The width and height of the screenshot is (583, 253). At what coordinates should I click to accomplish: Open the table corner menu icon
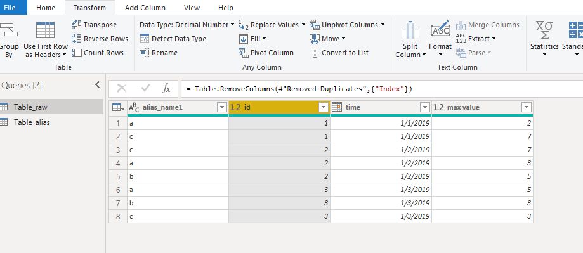pyautogui.click(x=118, y=108)
